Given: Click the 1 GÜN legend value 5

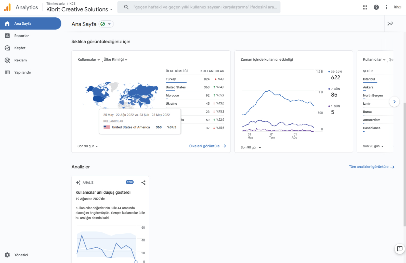Looking at the screenshot, I should click(332, 112).
